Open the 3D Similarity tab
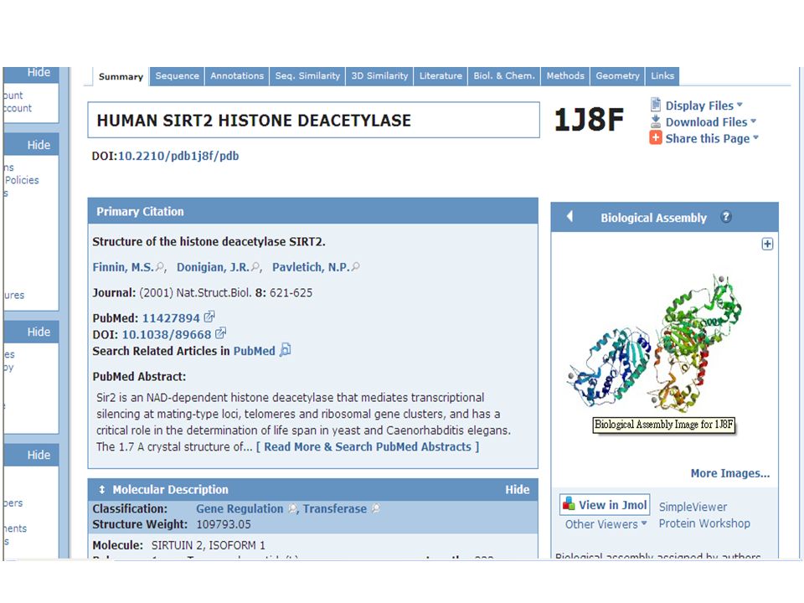Viewport: 804px width, 603px height. 379,76
